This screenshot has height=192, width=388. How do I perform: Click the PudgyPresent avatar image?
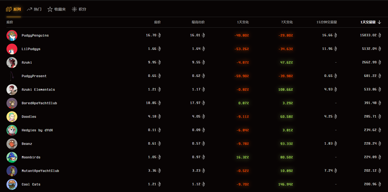12,76
